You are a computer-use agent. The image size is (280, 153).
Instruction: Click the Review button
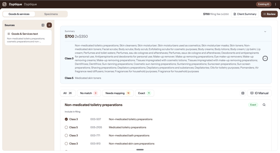coord(269,14)
